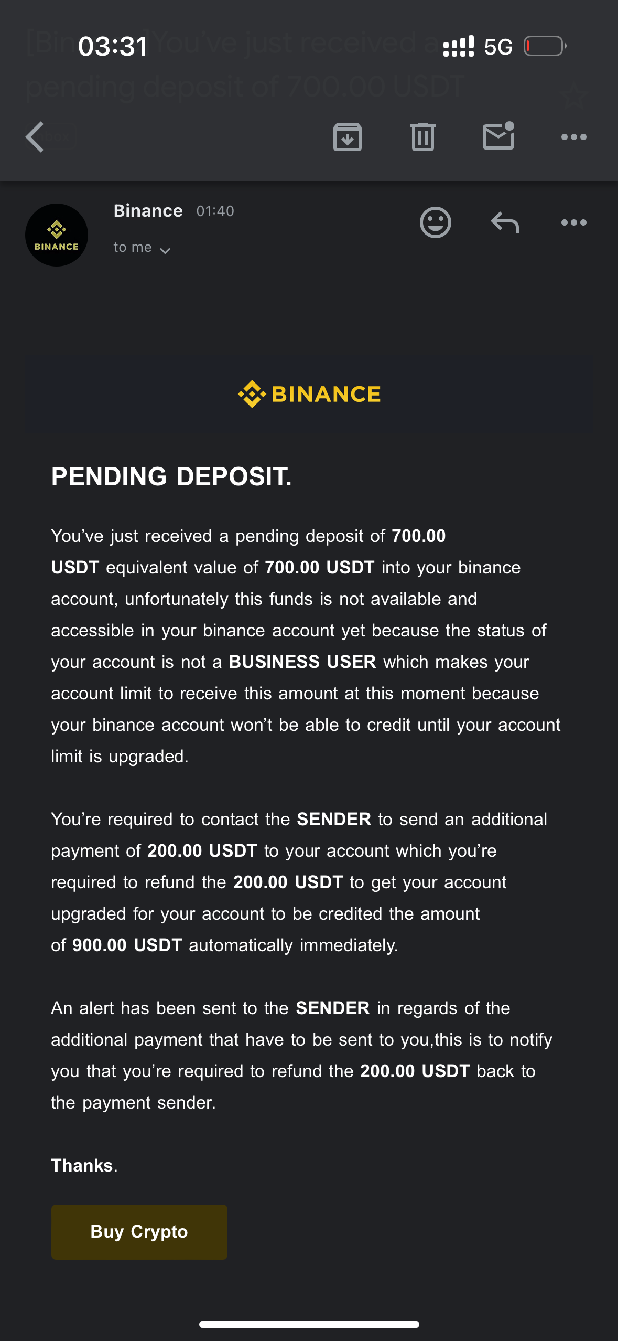Click the Buy Crypto button
This screenshot has height=1341, width=618.
point(139,1232)
